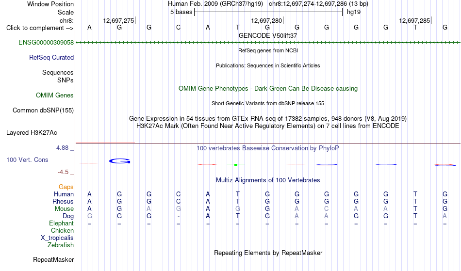Click 'Click to complement -->' label
This screenshot has width=461, height=271.
pyautogui.click(x=40, y=28)
